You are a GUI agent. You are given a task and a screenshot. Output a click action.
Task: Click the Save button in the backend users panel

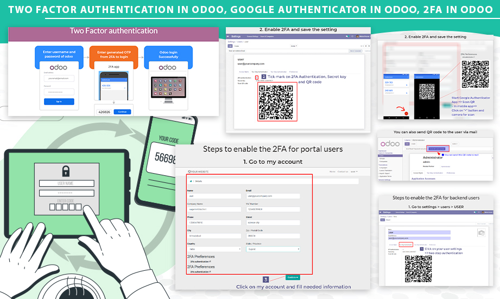382,220
